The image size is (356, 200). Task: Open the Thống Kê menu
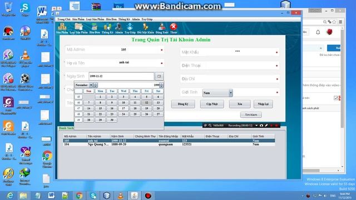tap(124, 19)
